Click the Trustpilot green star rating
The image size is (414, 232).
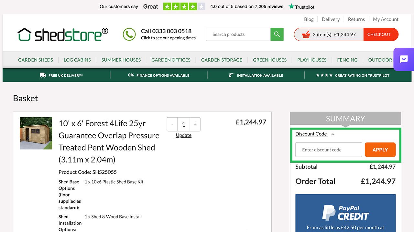[184, 6]
